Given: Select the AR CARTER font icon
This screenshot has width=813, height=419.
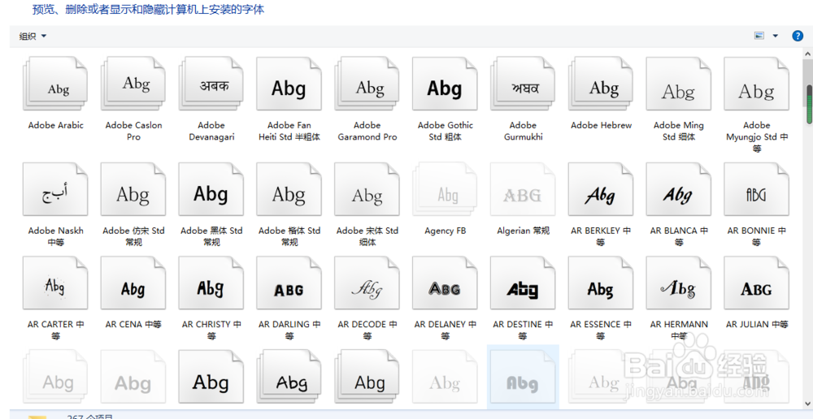Looking at the screenshot, I should (x=55, y=283).
